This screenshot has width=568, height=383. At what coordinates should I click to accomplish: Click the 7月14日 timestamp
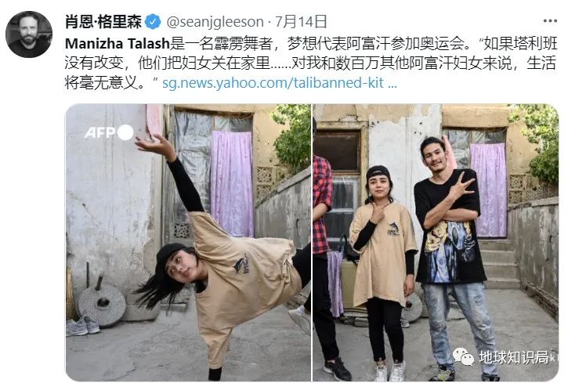pos(301,22)
